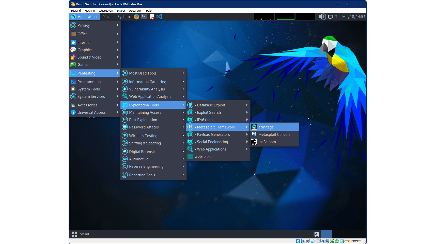Screen dimensions: 435x244
Task: Click the Automotive car icon
Action: (125, 159)
